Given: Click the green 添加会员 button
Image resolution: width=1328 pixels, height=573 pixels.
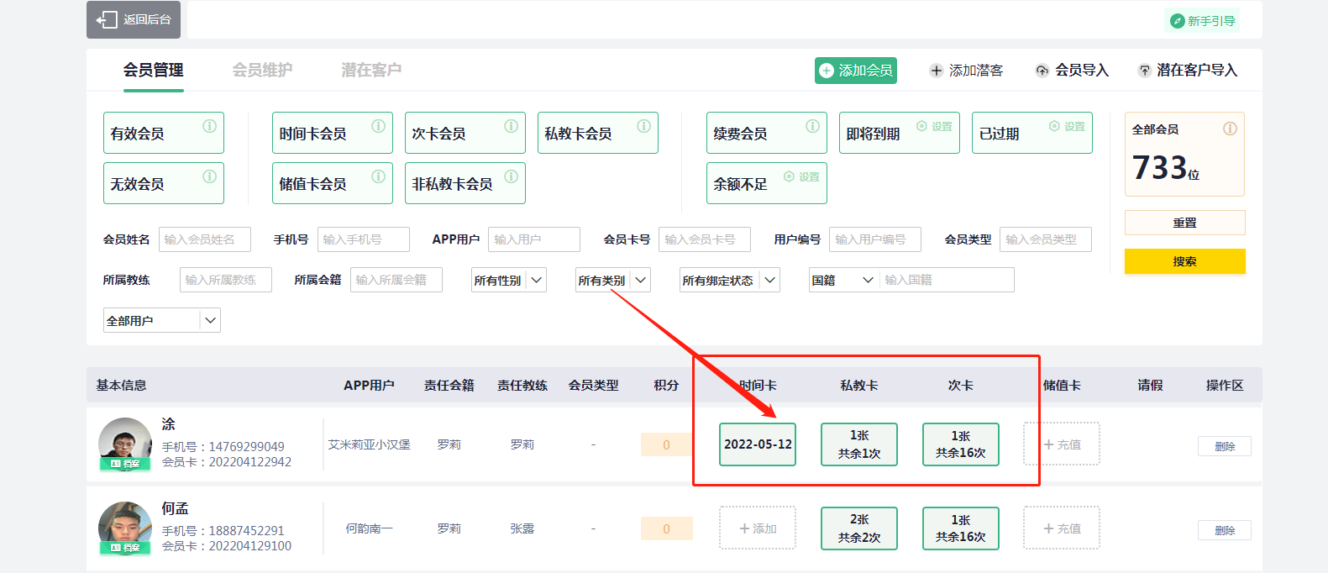Looking at the screenshot, I should tap(855, 71).
